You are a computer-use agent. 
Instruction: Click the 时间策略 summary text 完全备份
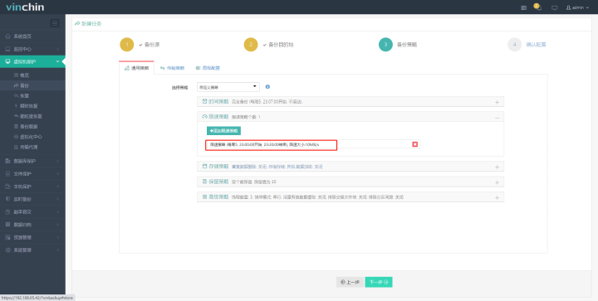(x=267, y=102)
